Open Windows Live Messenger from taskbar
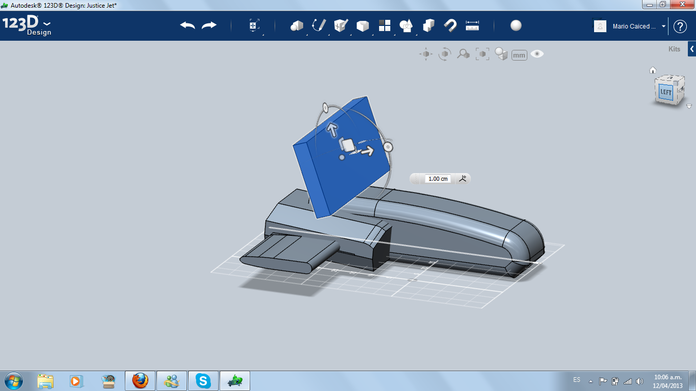Viewport: 696px width, 391px height. click(172, 381)
